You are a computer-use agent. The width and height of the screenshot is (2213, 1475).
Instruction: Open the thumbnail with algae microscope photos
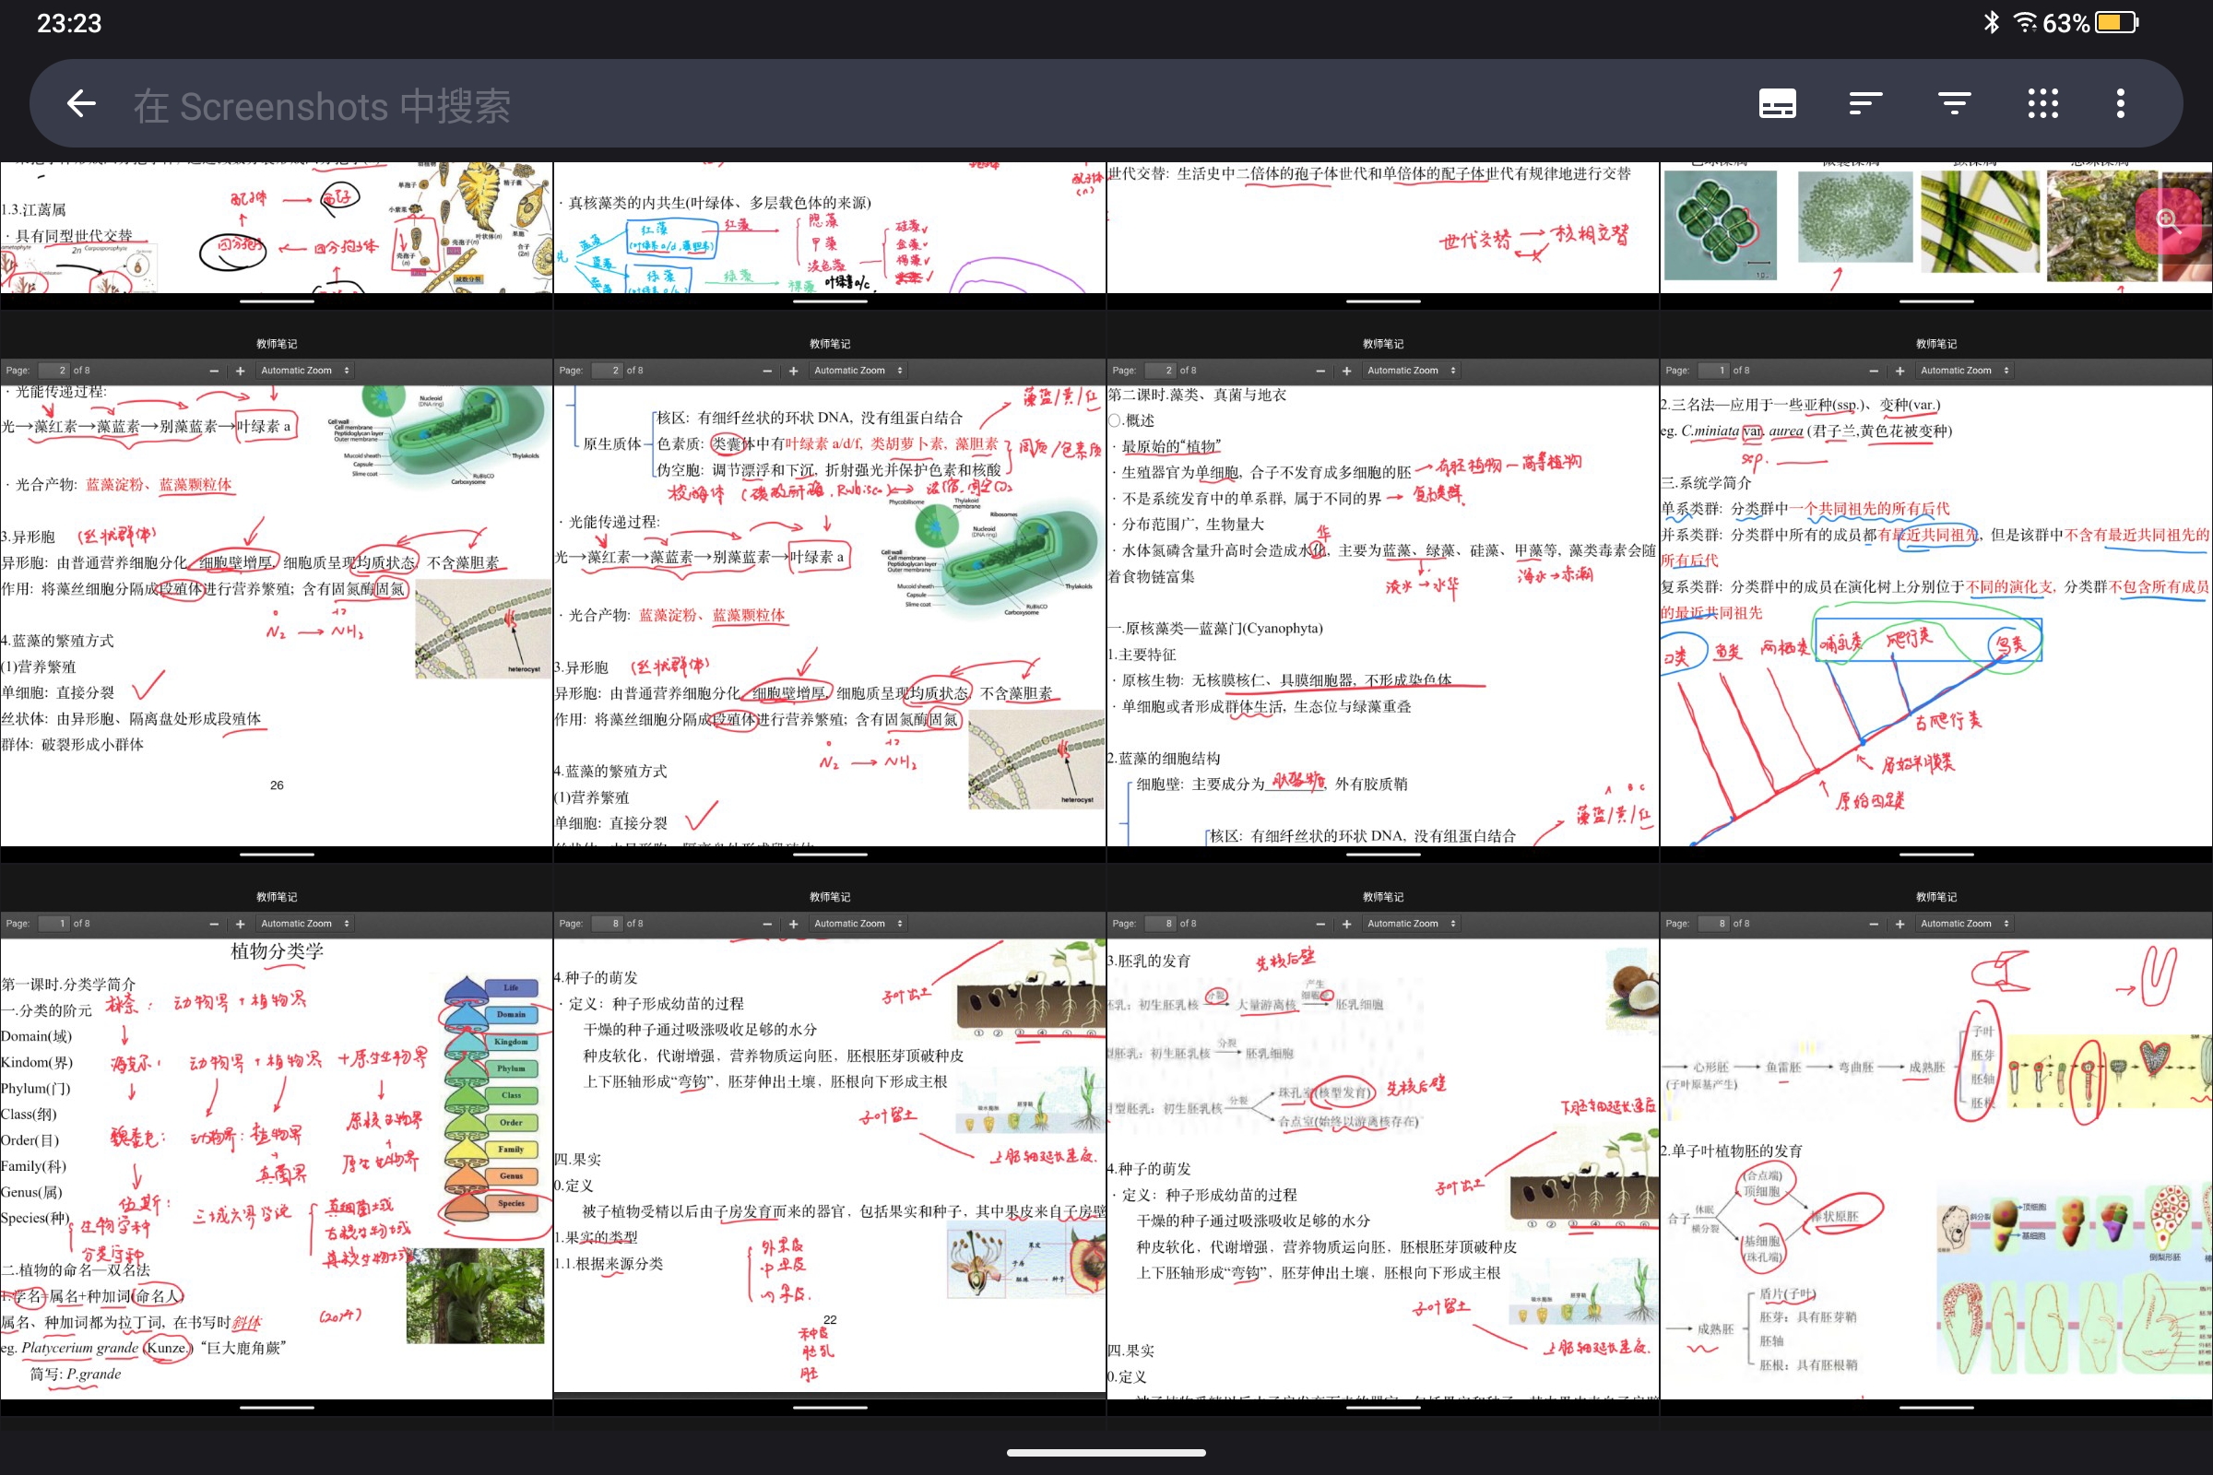(1936, 235)
